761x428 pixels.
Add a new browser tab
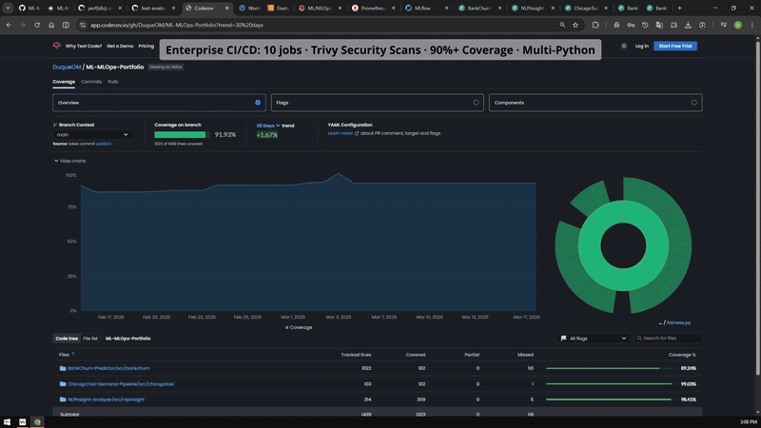pos(679,9)
